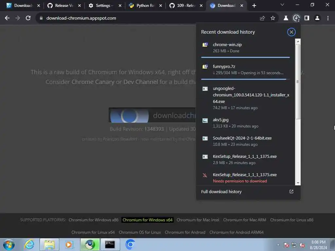
Task: Click the download list scrollbar thumb
Action: point(298,82)
